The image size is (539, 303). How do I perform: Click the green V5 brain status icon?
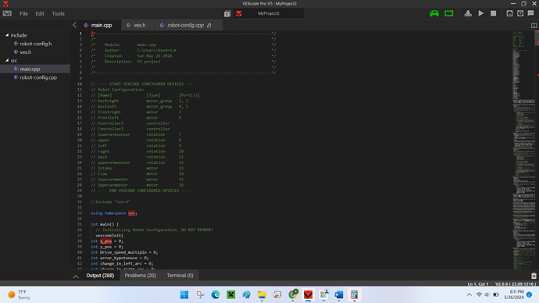pos(449,13)
